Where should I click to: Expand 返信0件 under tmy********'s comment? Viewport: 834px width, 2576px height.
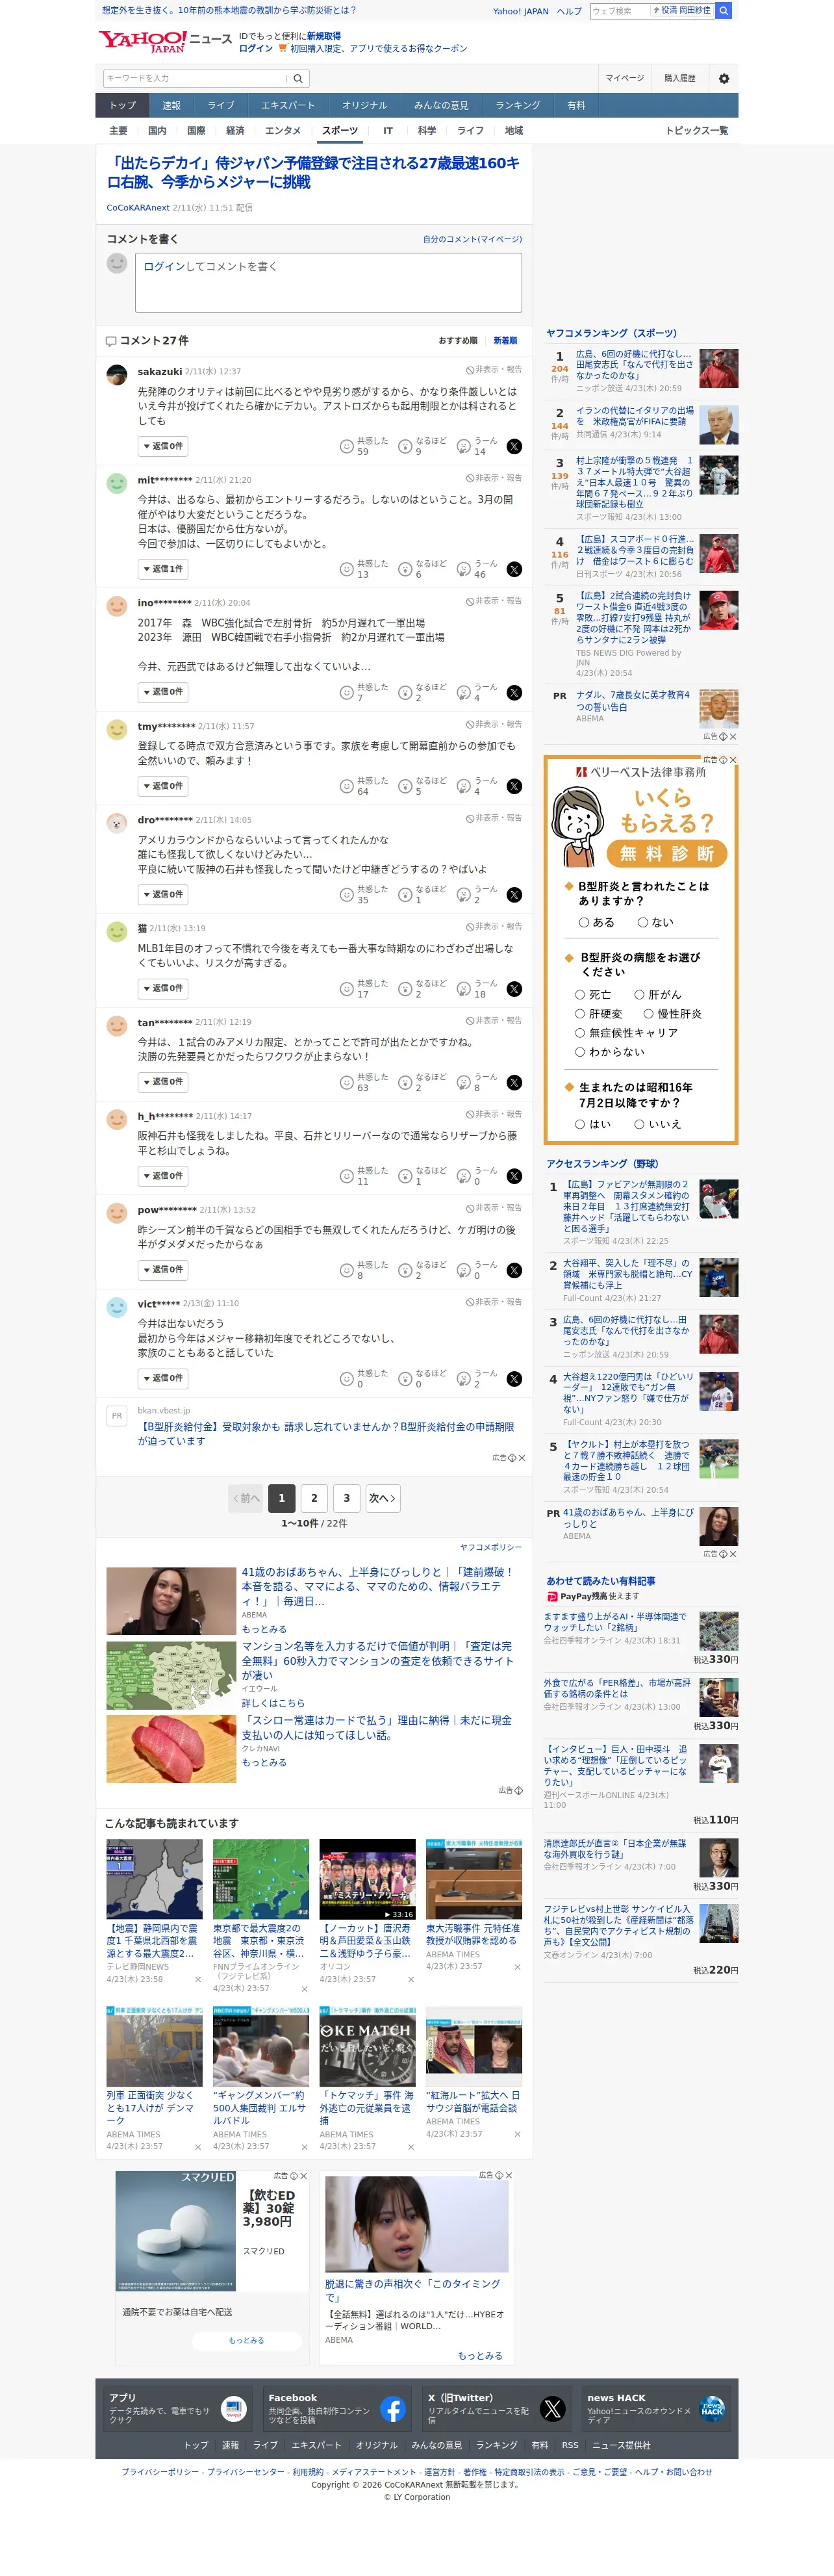click(x=163, y=787)
